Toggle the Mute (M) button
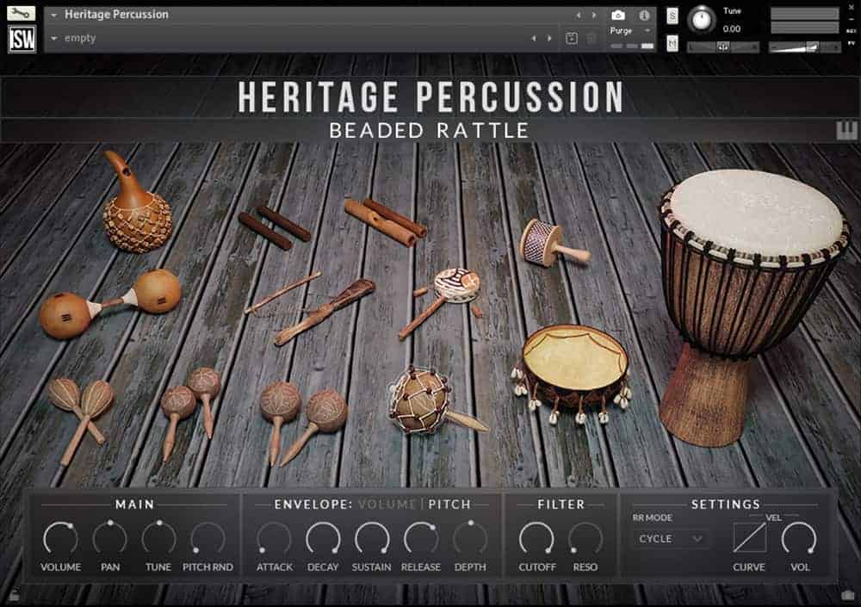 click(672, 43)
